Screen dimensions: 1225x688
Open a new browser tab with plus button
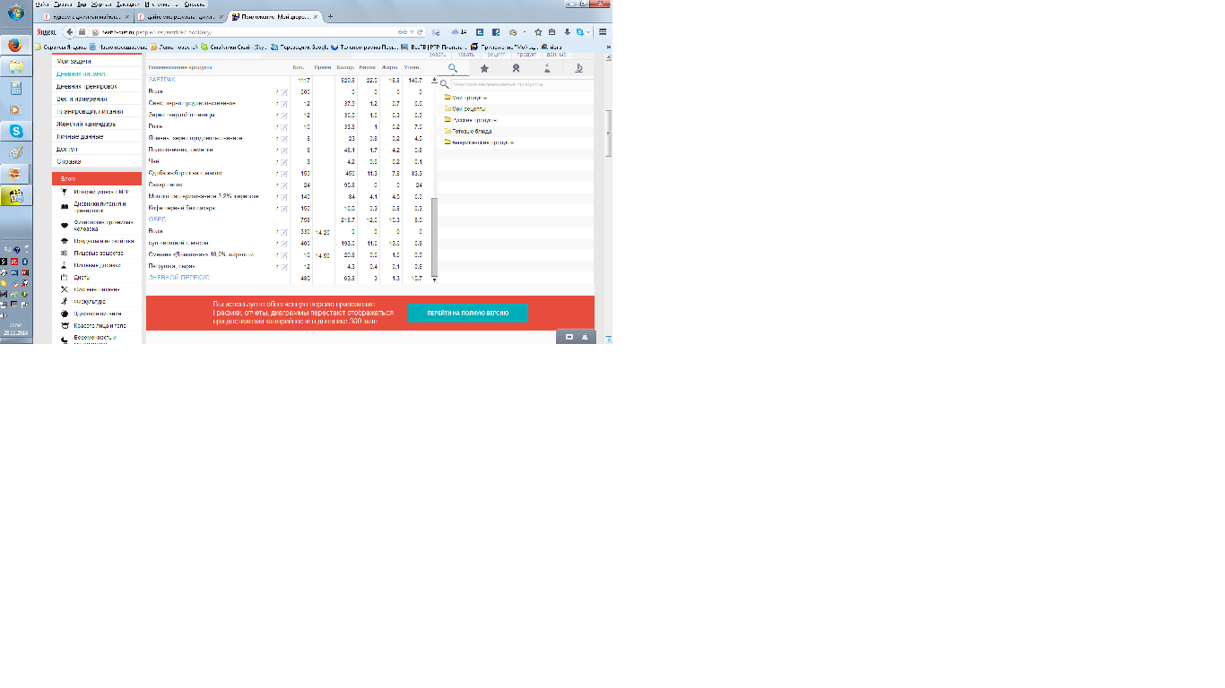[x=330, y=16]
